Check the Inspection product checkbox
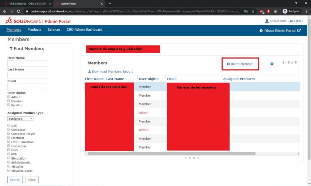The width and height of the screenshot is (311, 186). click(x=9, y=146)
